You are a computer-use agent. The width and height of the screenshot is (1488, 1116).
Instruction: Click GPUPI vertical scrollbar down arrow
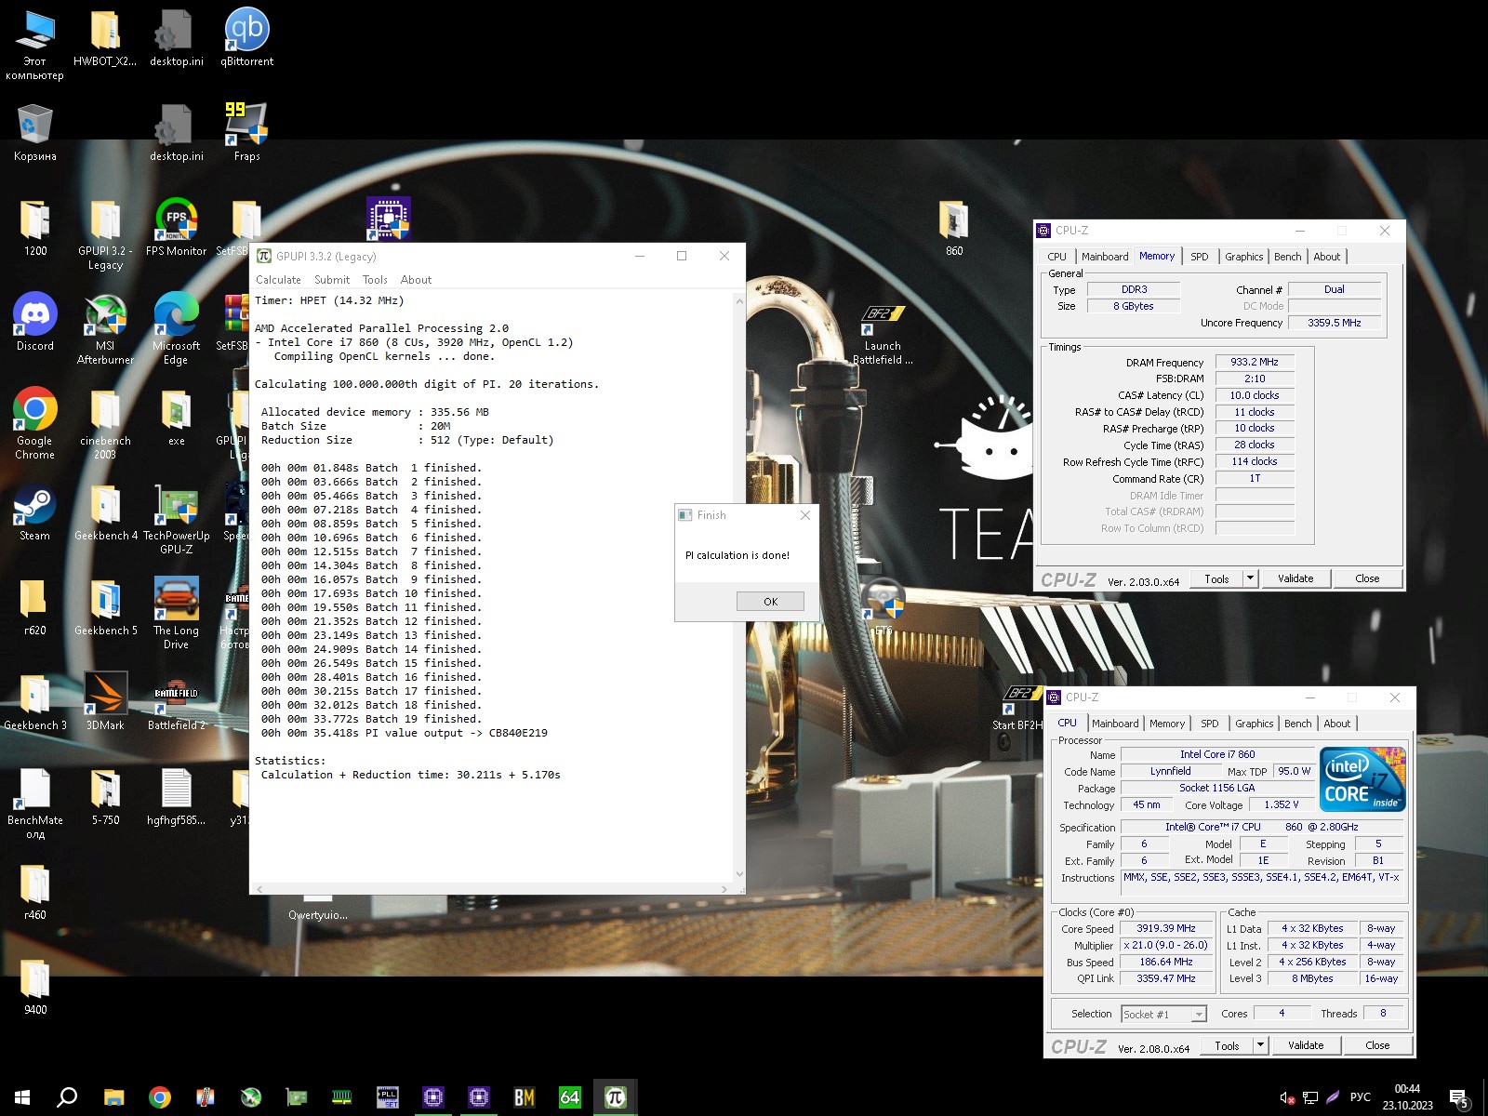pyautogui.click(x=739, y=874)
